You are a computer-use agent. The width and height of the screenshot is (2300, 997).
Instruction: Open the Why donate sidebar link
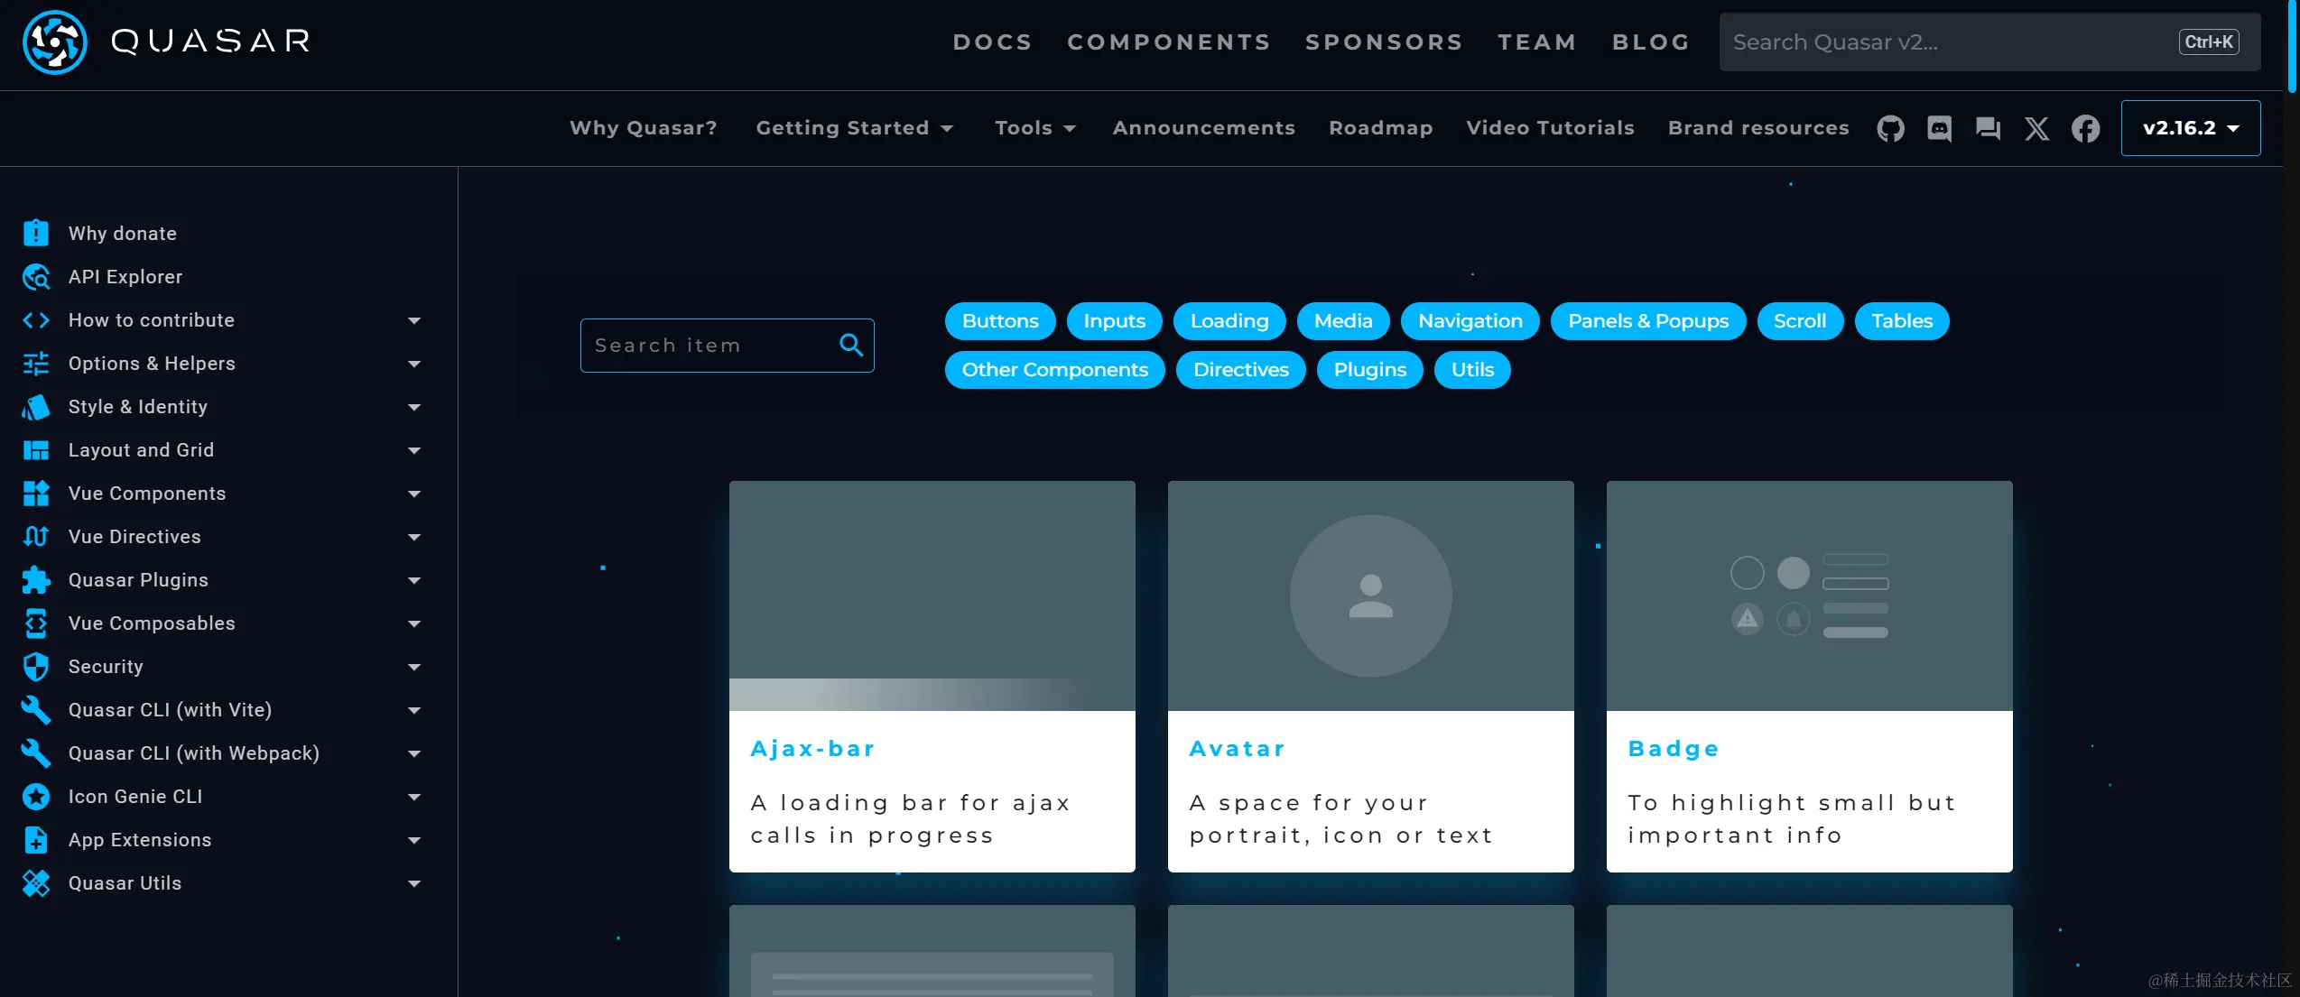pos(123,234)
